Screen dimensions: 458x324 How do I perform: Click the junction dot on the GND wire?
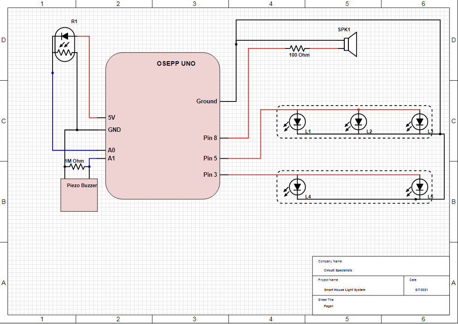(77, 130)
